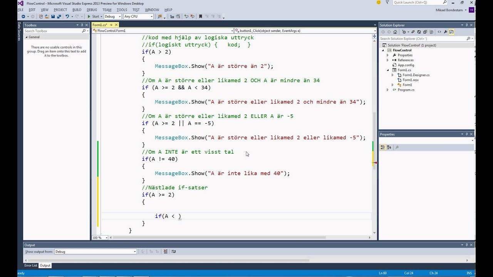Click the New Project toolbar icon
This screenshot has width=493, height=277.
click(x=41, y=17)
